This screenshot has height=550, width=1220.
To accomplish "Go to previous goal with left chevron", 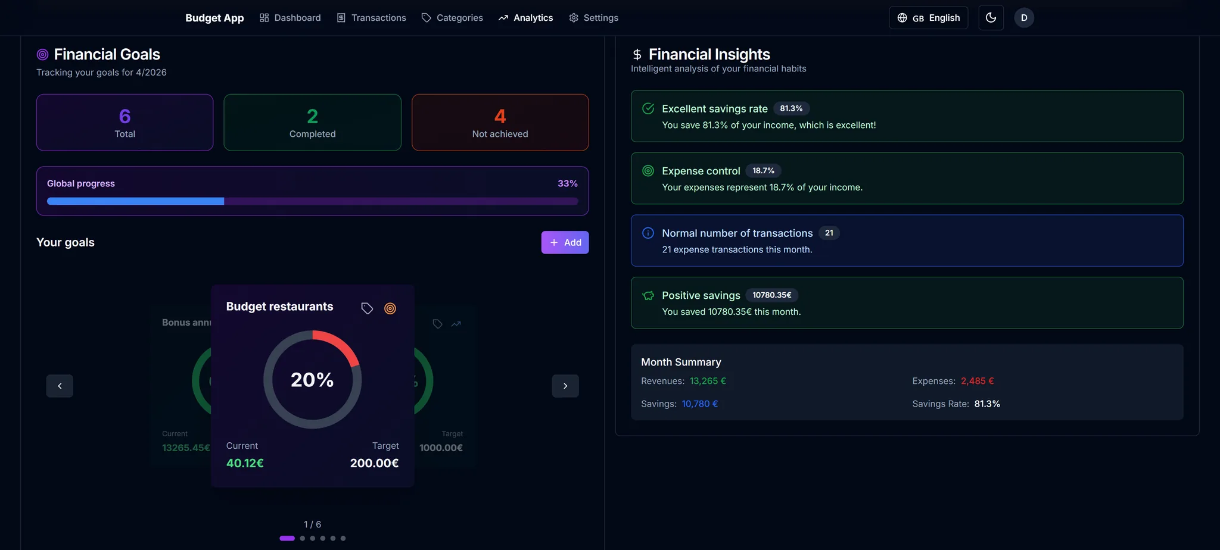I will [x=60, y=386].
